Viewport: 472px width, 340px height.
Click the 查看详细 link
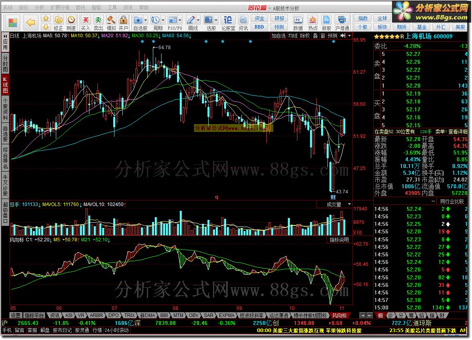coord(458,132)
